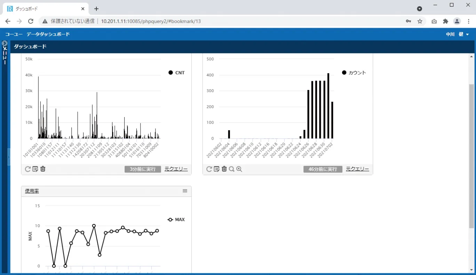Click the 使用率 chart title link
The image size is (476, 275).
click(x=32, y=191)
